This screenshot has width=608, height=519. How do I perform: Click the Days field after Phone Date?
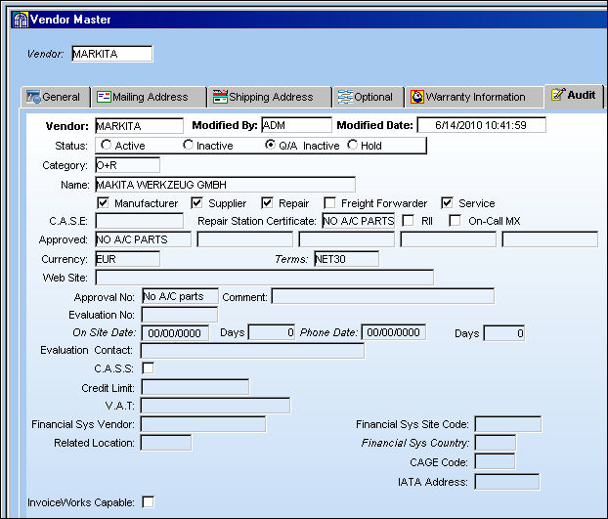coord(504,333)
